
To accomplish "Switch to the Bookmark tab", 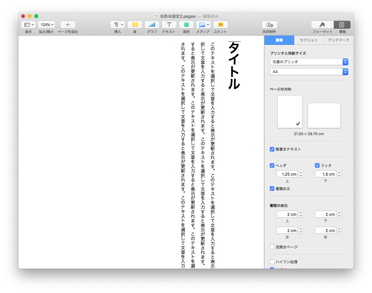I will click(338, 40).
